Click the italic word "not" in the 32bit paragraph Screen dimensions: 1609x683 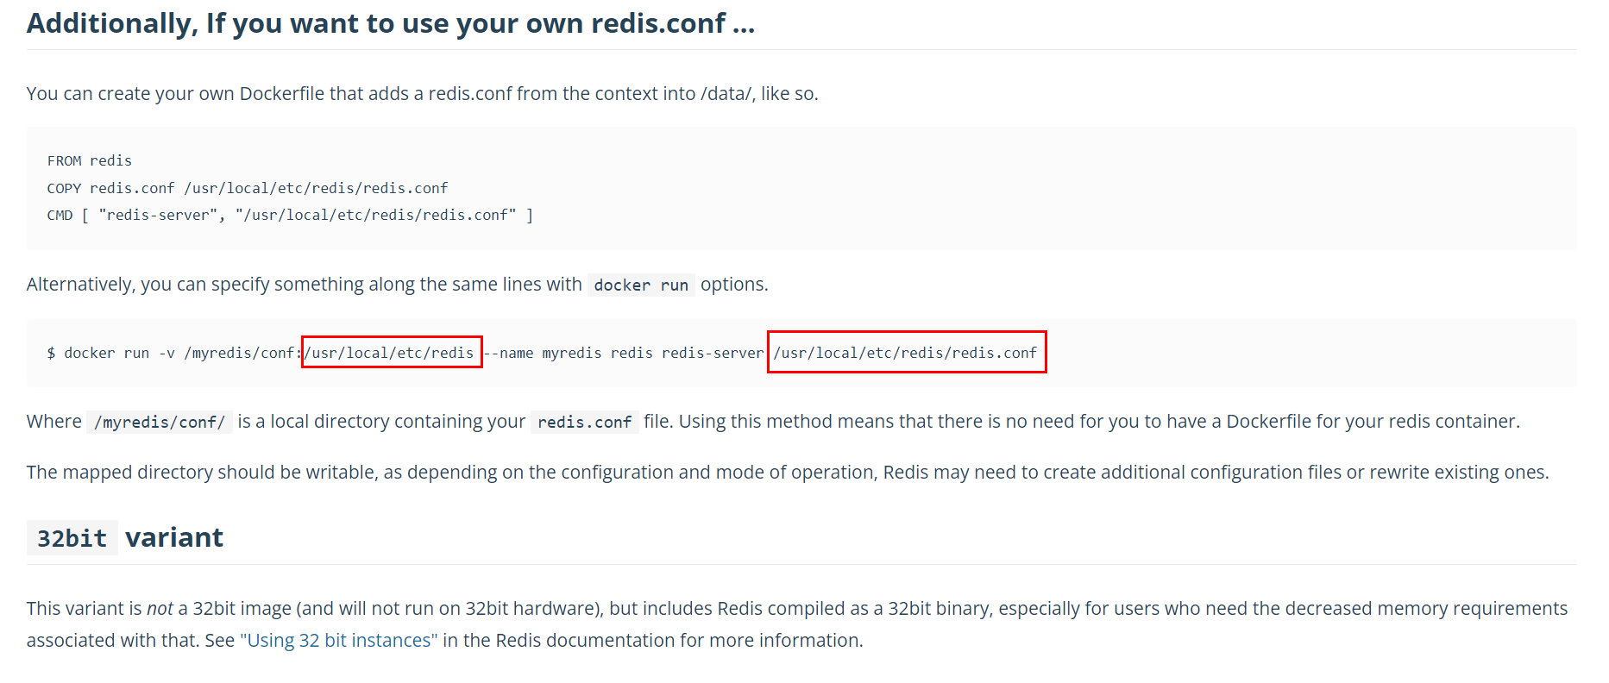tap(160, 608)
